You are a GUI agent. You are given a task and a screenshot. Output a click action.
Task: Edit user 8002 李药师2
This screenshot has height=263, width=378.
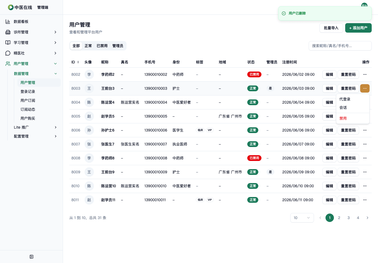(329, 74)
